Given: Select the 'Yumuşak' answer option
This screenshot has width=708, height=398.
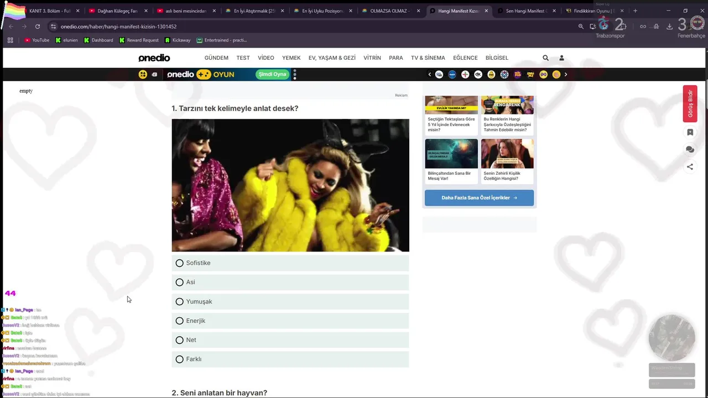Looking at the screenshot, I should [290, 302].
